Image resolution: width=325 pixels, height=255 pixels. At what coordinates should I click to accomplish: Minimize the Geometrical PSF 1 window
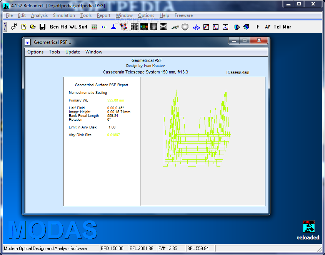234,41
